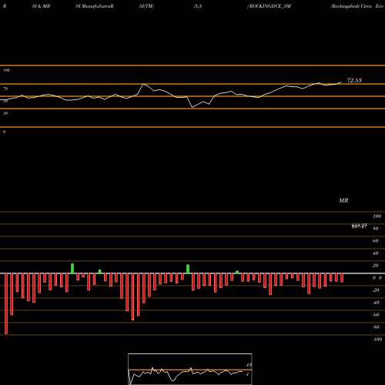This screenshot has width=385, height=385.
Task: Click the 40 tick on MR right axis
Action: coord(376,253)
